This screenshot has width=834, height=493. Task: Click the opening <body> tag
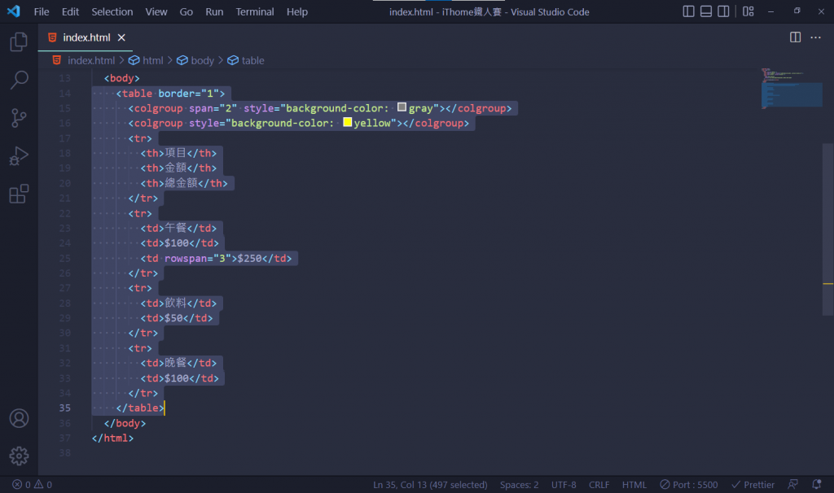122,78
